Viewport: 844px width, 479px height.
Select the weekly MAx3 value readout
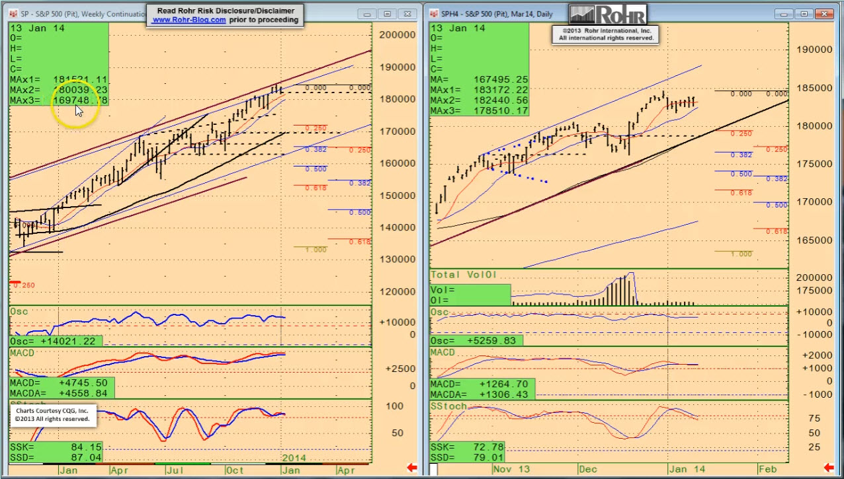[x=58, y=100]
